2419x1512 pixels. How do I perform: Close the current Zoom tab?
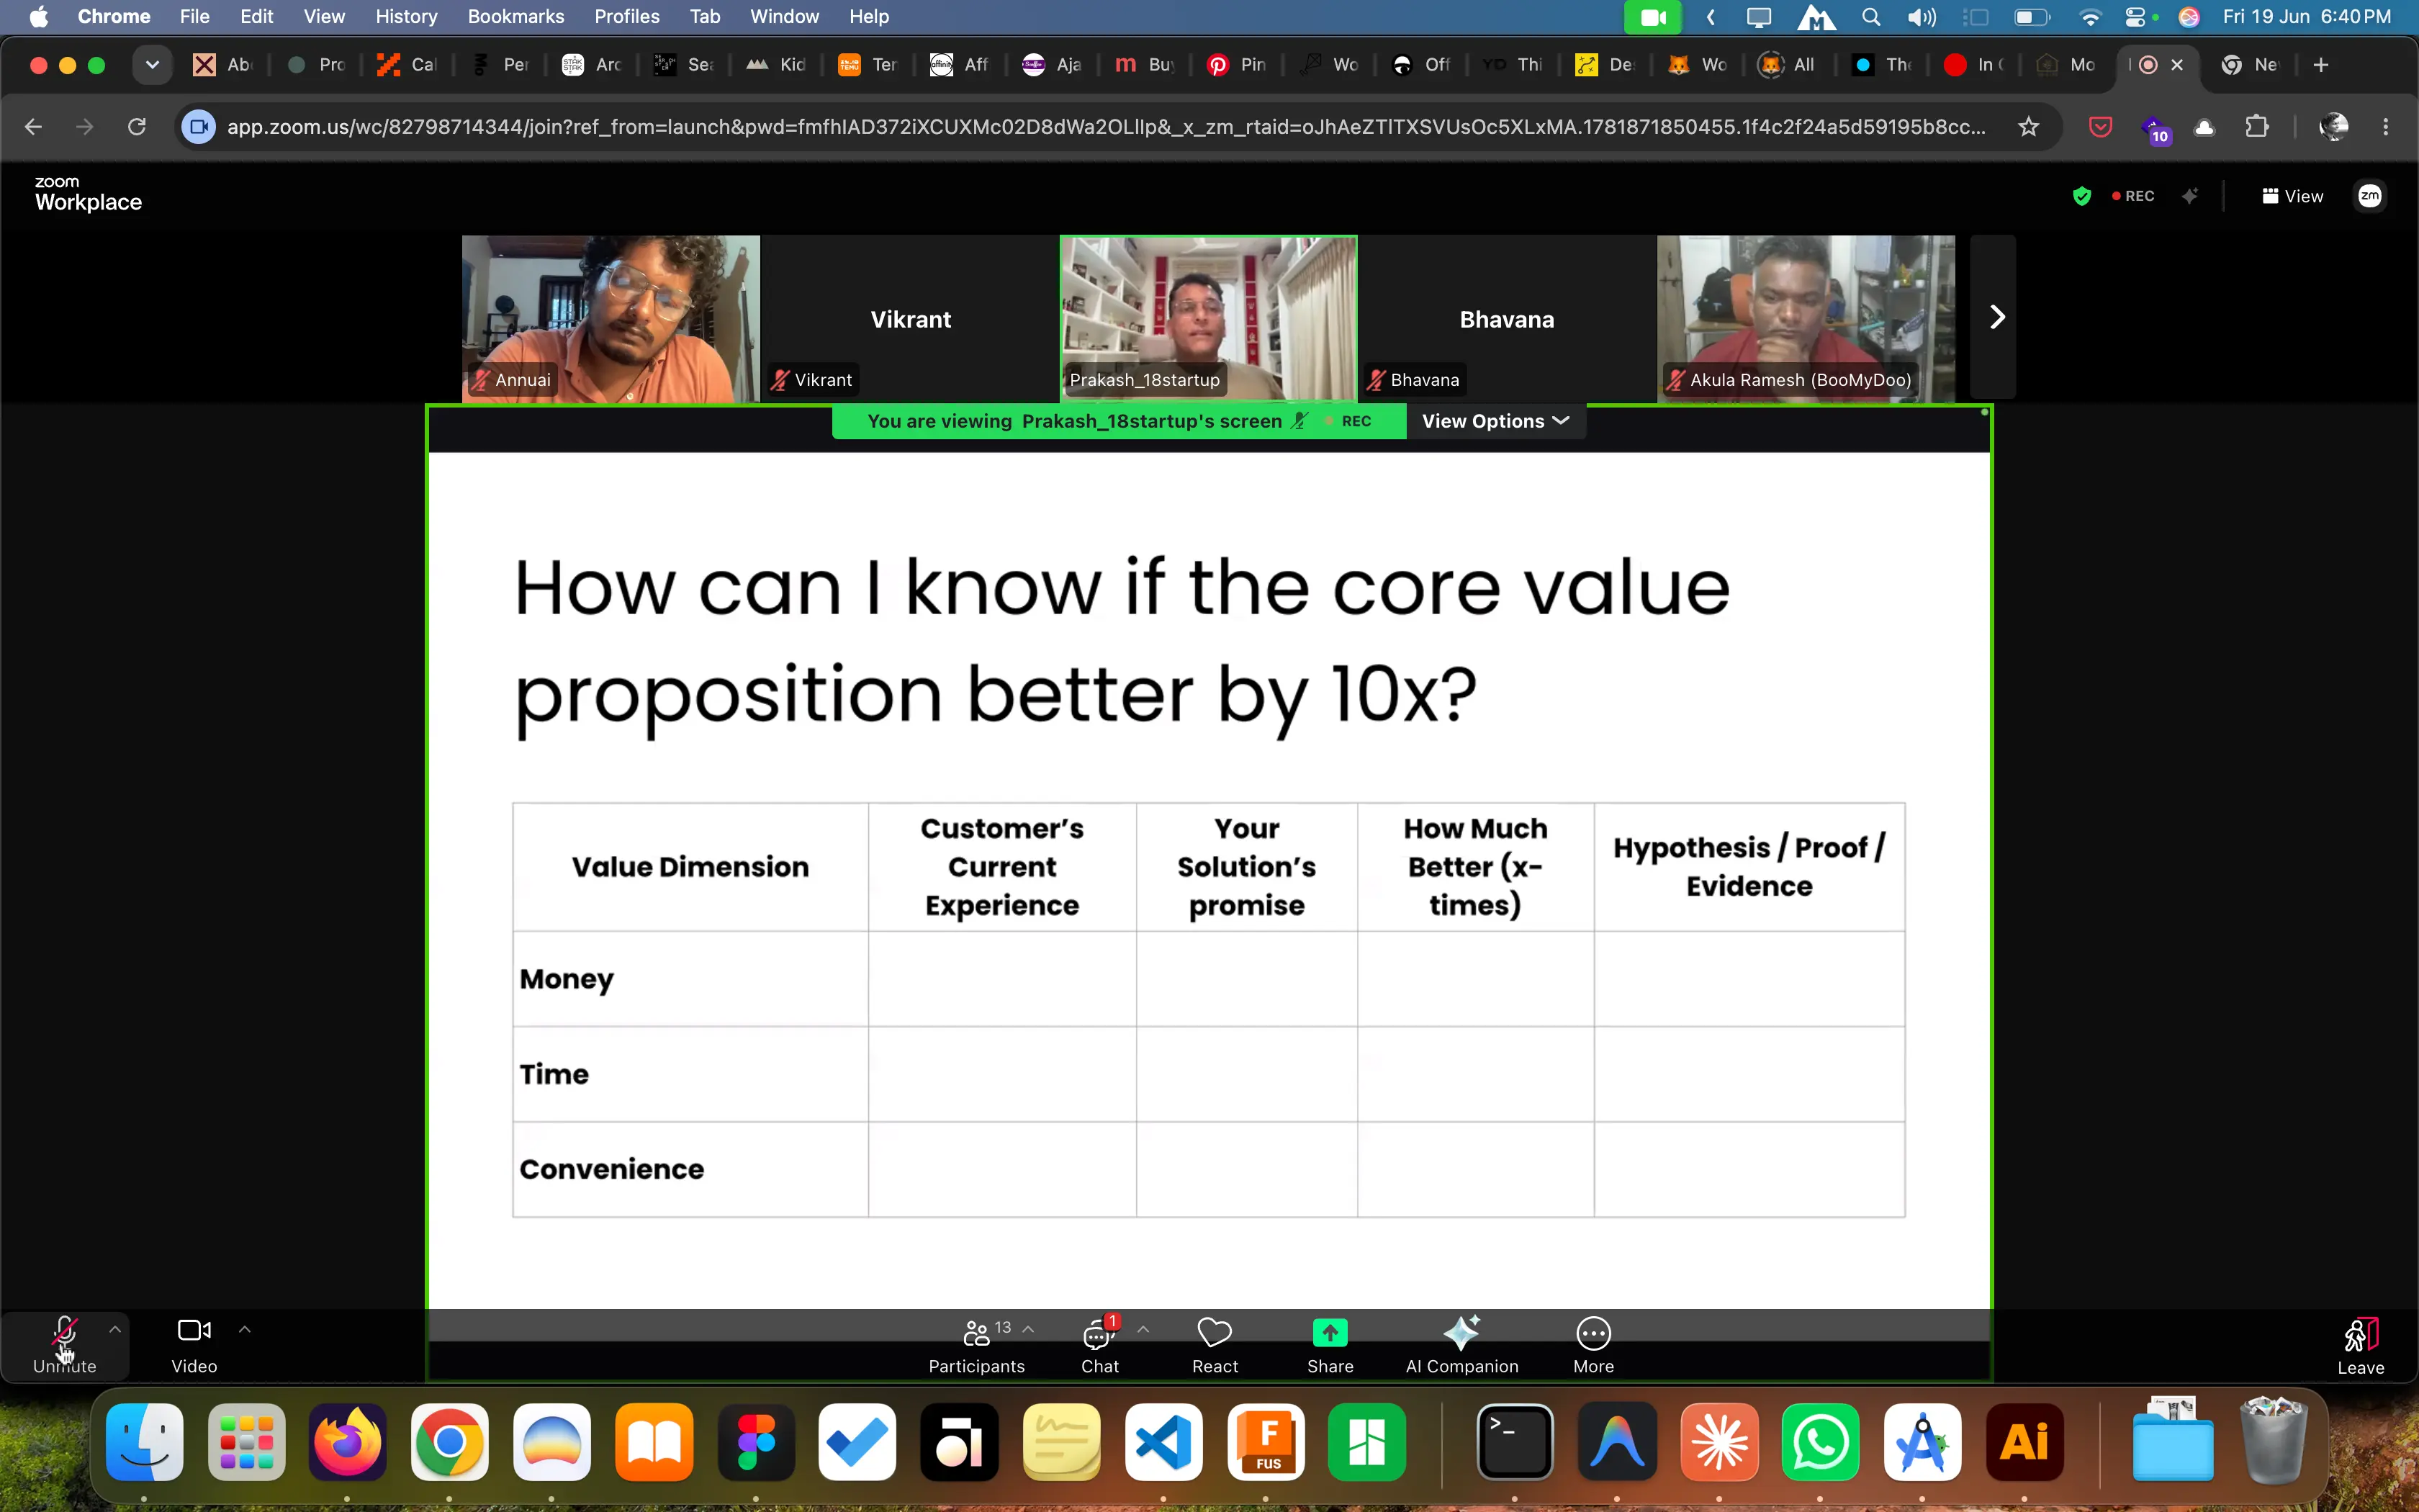click(x=2177, y=65)
